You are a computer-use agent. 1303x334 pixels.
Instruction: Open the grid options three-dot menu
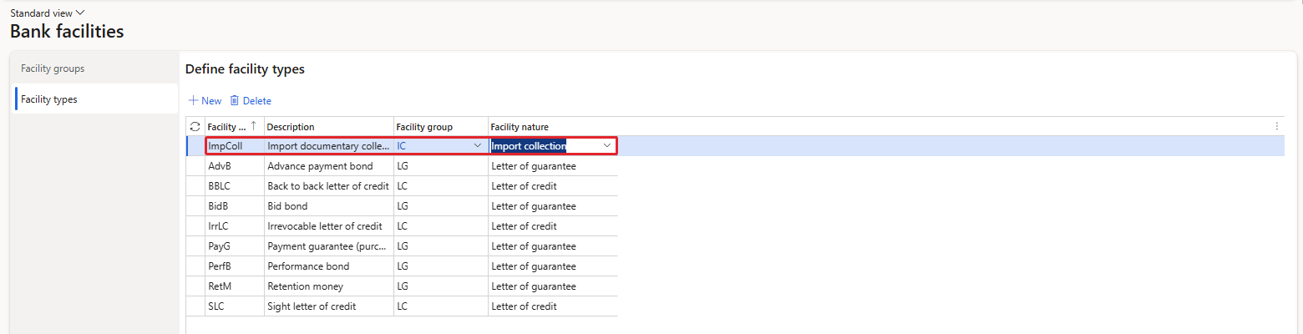coord(1276,127)
